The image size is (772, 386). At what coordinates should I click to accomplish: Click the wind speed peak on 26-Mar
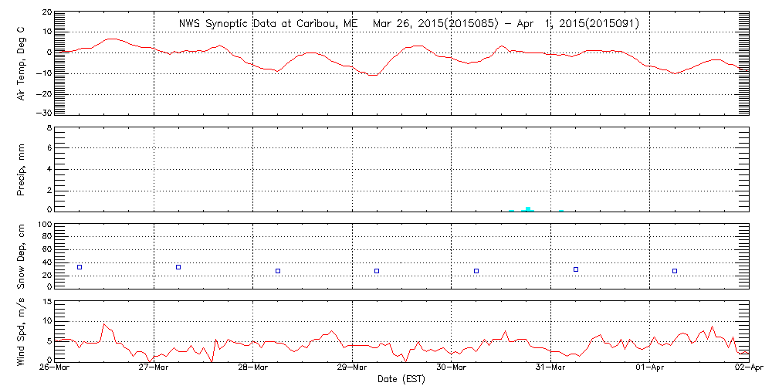(104, 324)
